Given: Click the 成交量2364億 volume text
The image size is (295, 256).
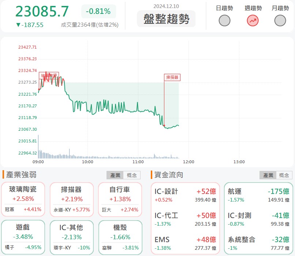Looking at the screenshot, I should point(90,25).
